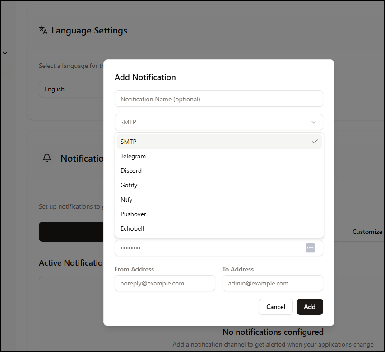The image size is (385, 352).
Task: Expand the sidebar chevron on the left
Action: pyautogui.click(x=5, y=53)
